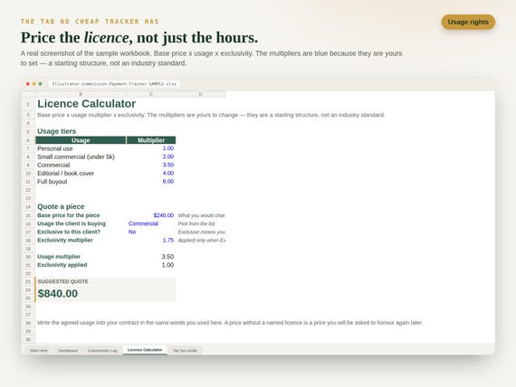Click the Multiplier table header cell
This screenshot has width=516, height=387.
point(151,140)
